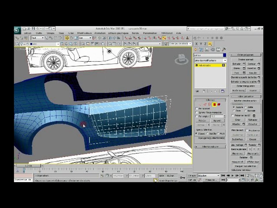Collapse the Éditer géométrie rollout
Image resolution: width=277 pixels, height=208 pixels.
[x=246, y=96]
